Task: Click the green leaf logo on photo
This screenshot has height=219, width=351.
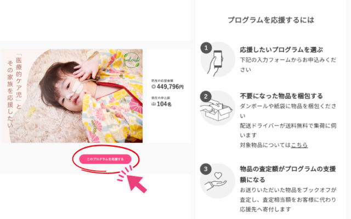Action: (132, 60)
